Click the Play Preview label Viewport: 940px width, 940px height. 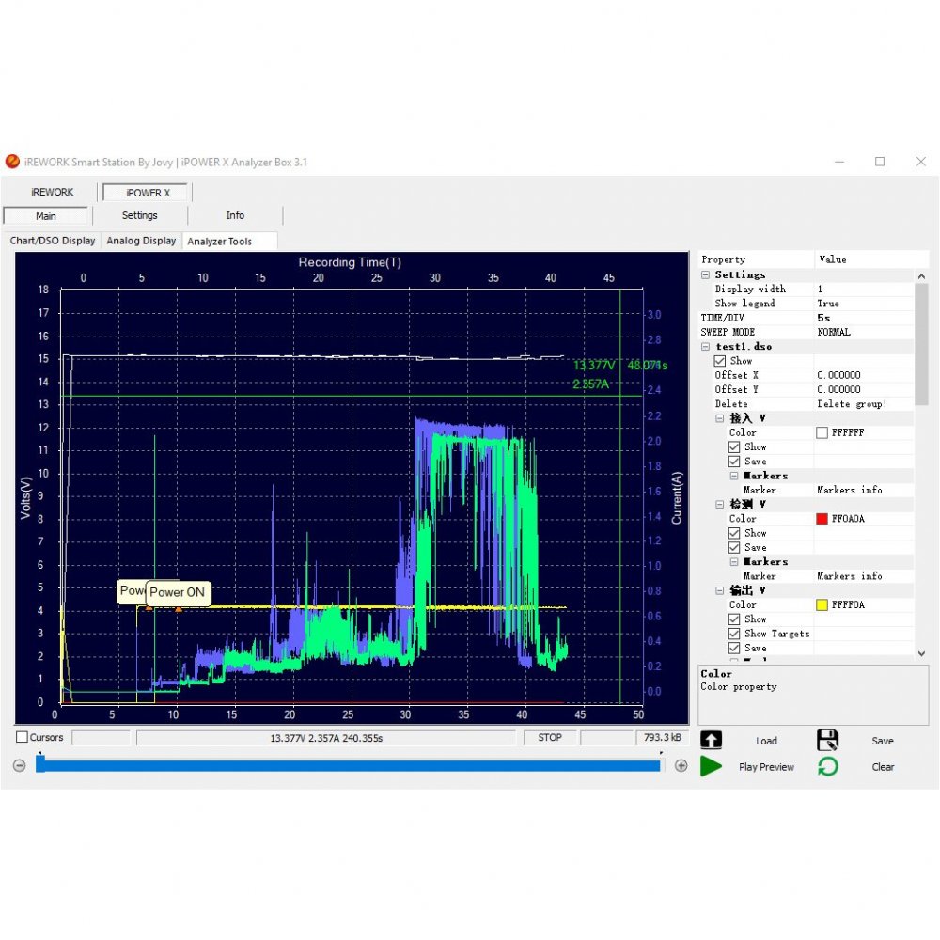click(766, 767)
